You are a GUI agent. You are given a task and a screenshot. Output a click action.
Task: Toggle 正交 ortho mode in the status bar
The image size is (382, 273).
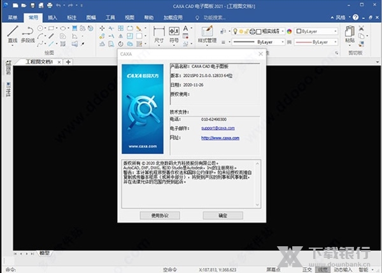click(x=307, y=270)
